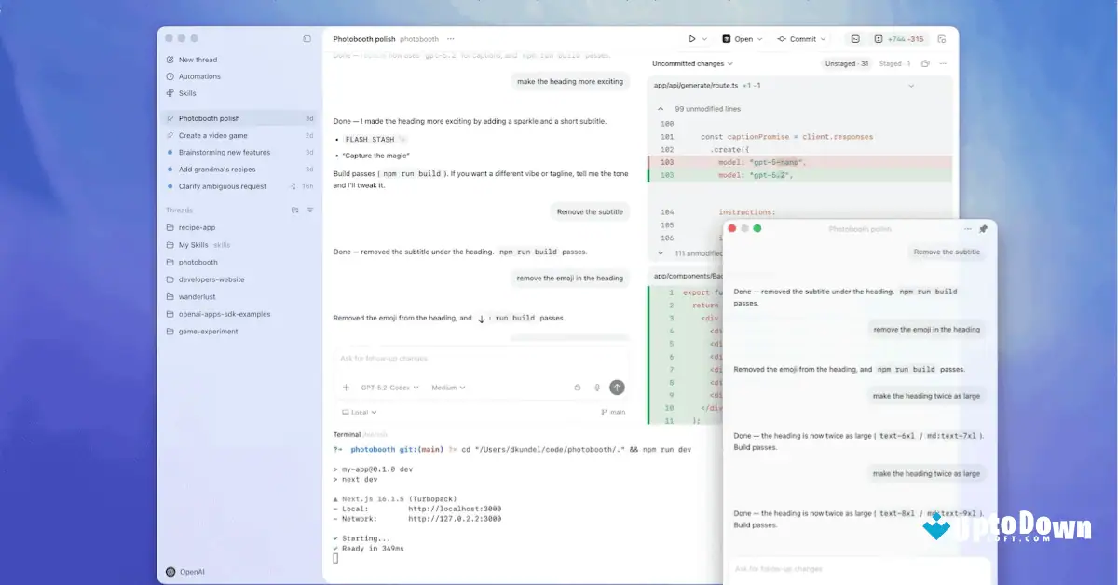Send the follow-up with the arrow button
The image size is (1118, 585).
616,387
